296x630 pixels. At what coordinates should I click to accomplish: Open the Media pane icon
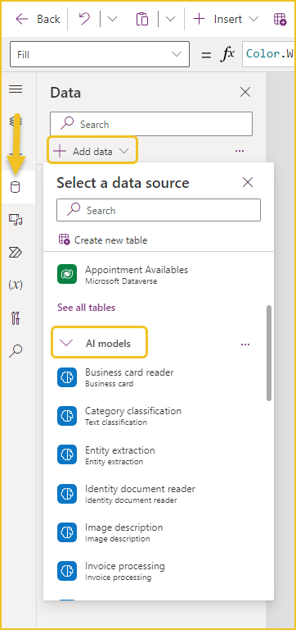pyautogui.click(x=16, y=219)
